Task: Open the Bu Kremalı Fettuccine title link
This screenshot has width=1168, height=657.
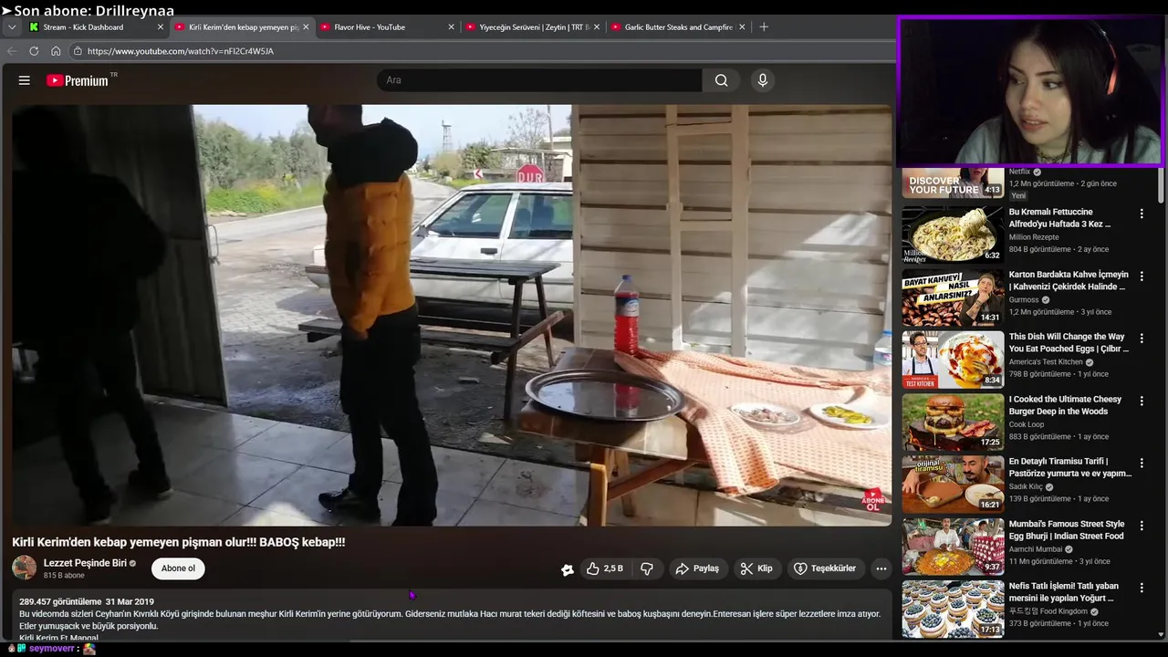Action: [1060, 218]
